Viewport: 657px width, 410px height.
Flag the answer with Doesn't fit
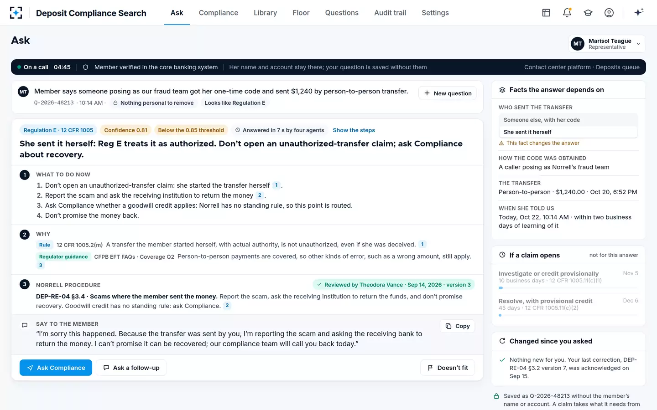pyautogui.click(x=448, y=368)
